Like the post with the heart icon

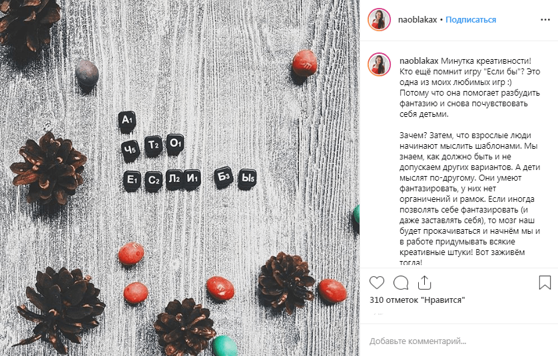(376, 283)
